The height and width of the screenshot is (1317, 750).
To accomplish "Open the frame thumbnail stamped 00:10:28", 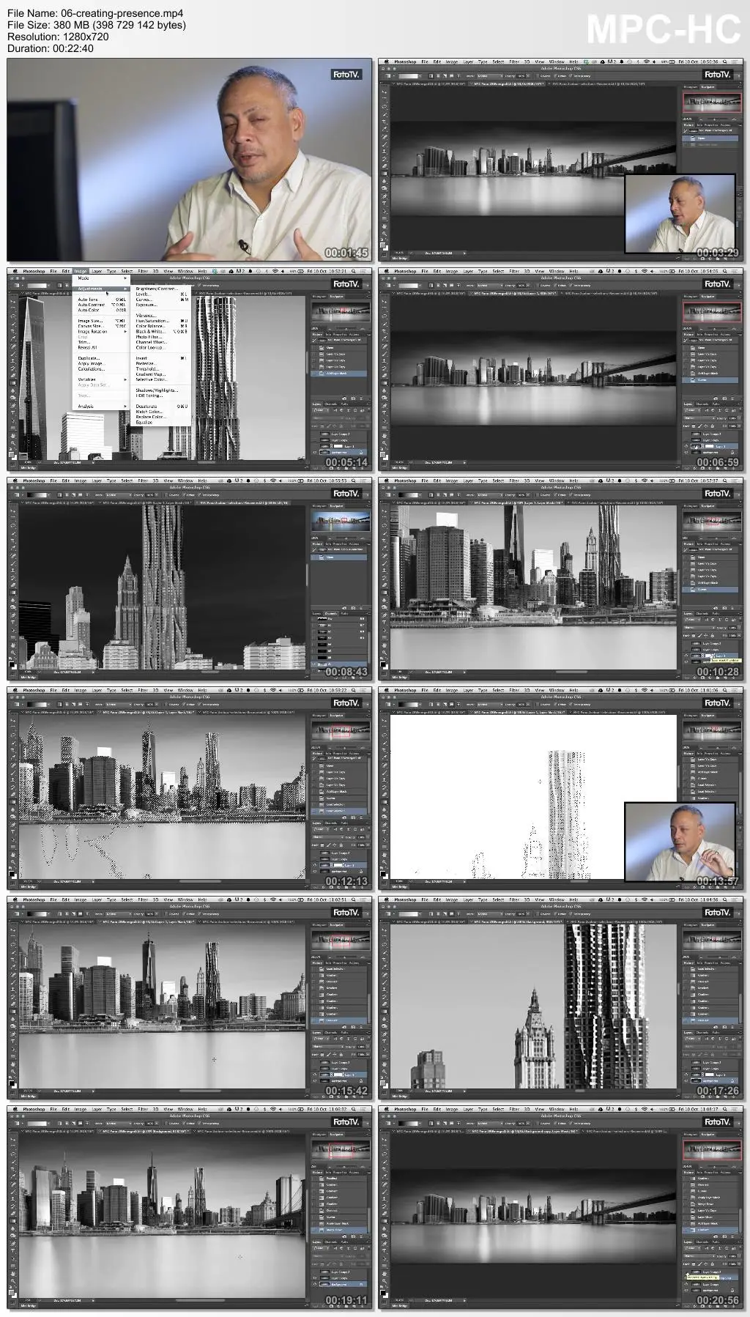I will (561, 579).
